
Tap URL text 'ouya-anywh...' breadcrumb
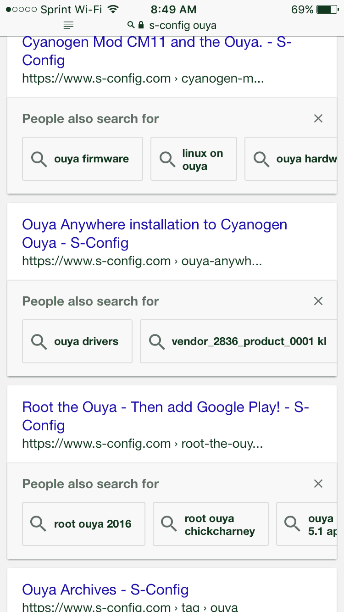click(x=222, y=261)
